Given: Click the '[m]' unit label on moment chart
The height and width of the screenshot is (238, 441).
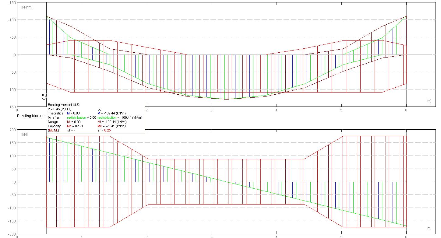Looking at the screenshot, I should [429, 101].
